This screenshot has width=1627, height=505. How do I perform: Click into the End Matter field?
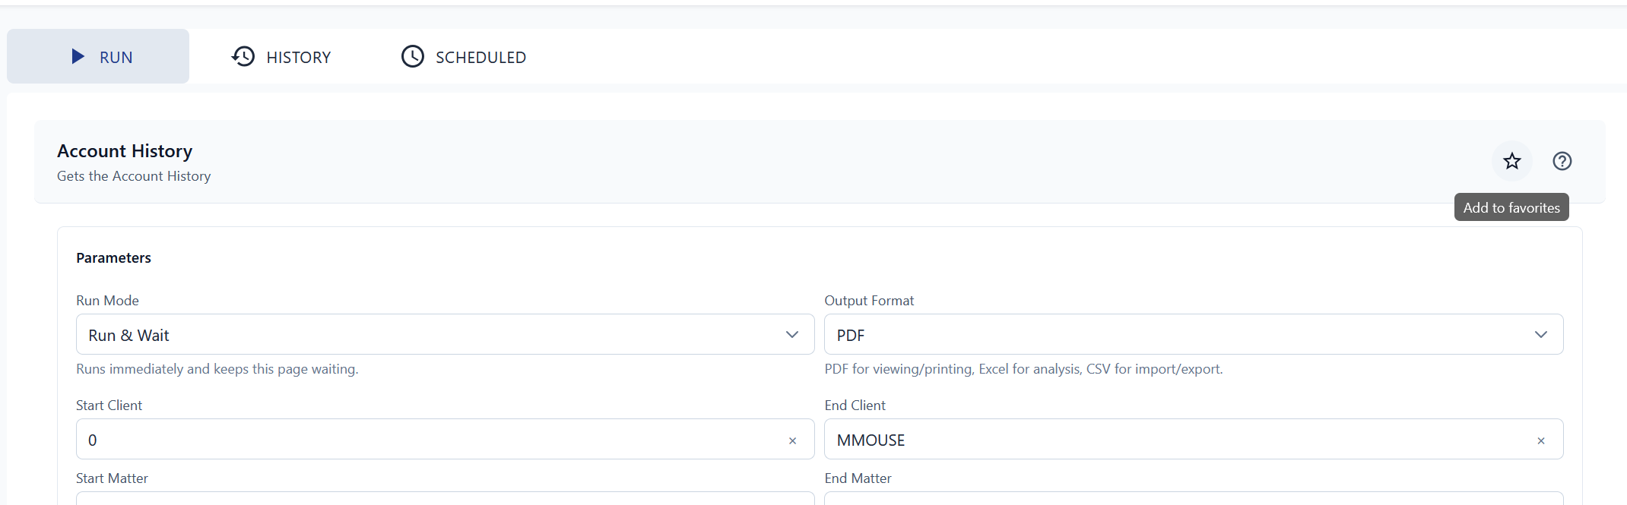[1194, 498]
